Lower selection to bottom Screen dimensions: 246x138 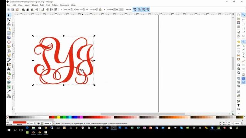tap(43, 10)
